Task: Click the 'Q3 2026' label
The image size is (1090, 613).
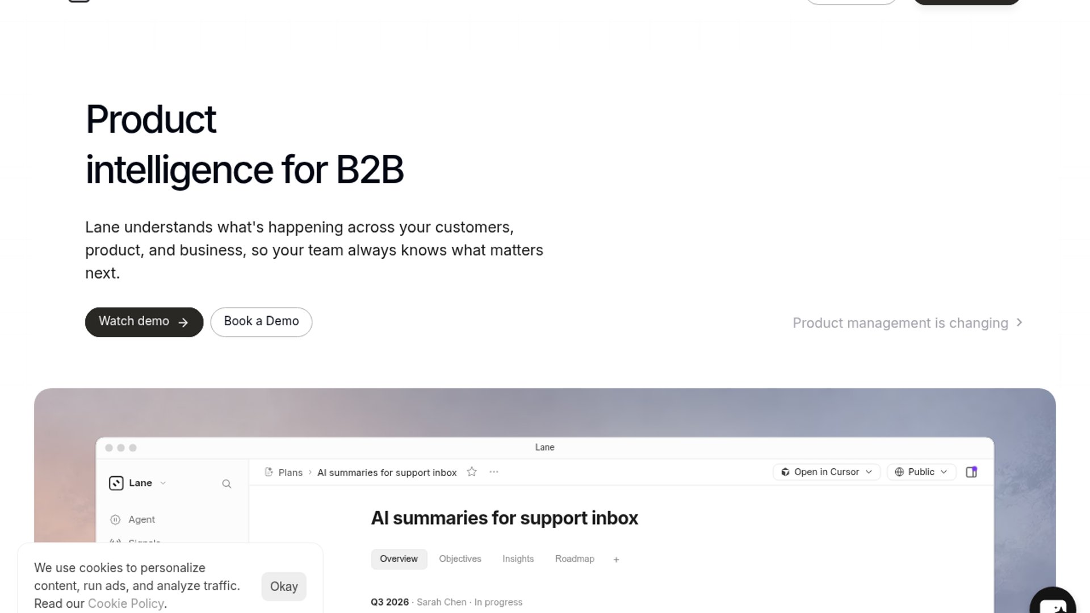Action: tap(389, 602)
